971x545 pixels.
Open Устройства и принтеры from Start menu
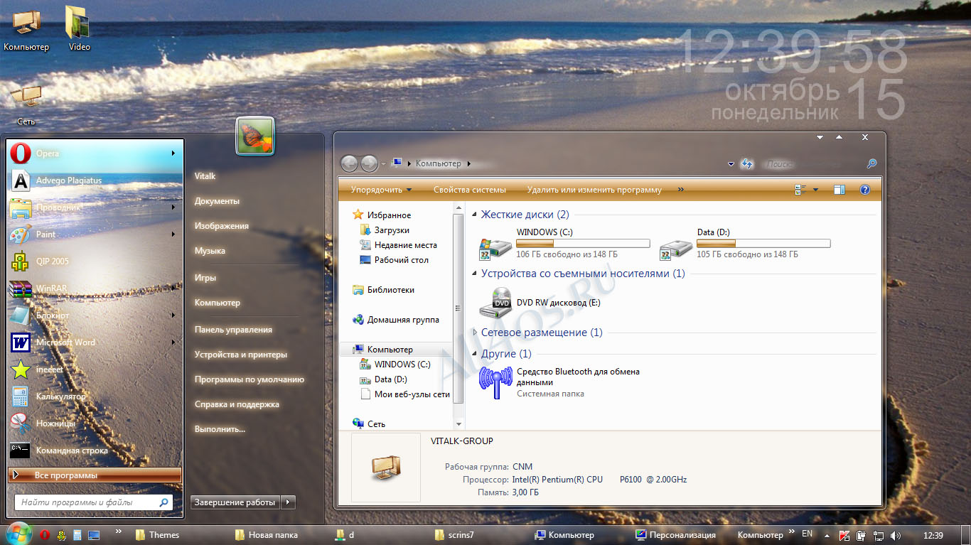[241, 355]
